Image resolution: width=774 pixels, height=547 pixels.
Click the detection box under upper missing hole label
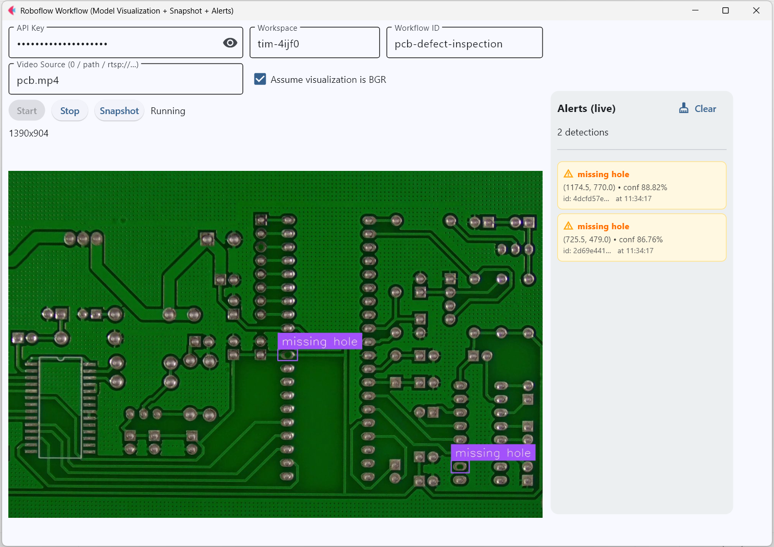pyautogui.click(x=288, y=355)
